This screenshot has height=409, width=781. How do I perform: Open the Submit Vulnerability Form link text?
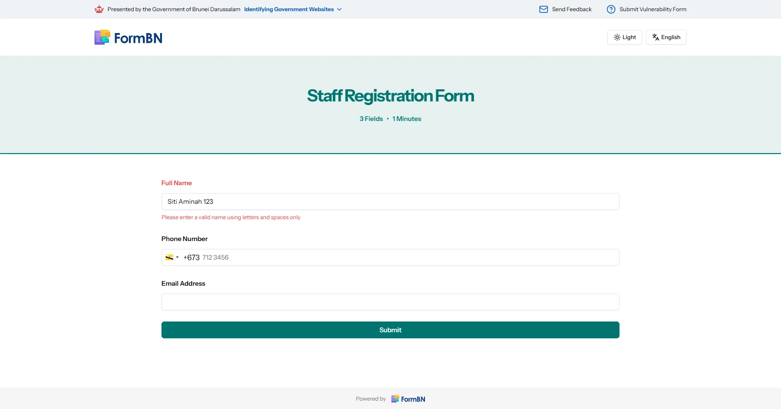coord(653,9)
